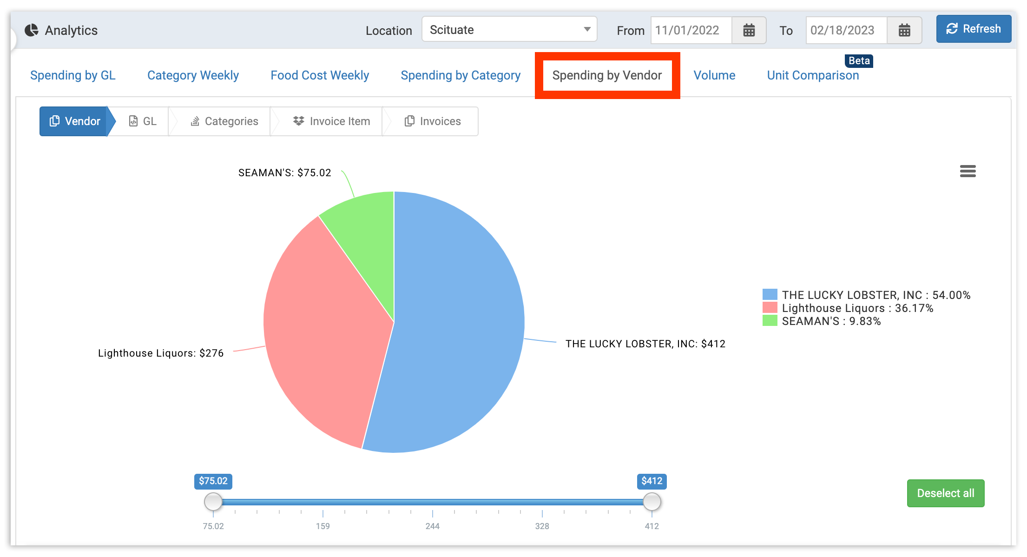
Task: Click the right $412 slider handle
Action: [652, 502]
